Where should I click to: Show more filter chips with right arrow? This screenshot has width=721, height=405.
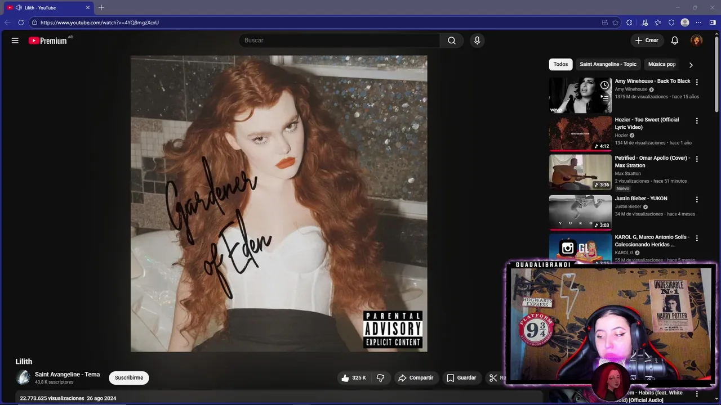(691, 65)
